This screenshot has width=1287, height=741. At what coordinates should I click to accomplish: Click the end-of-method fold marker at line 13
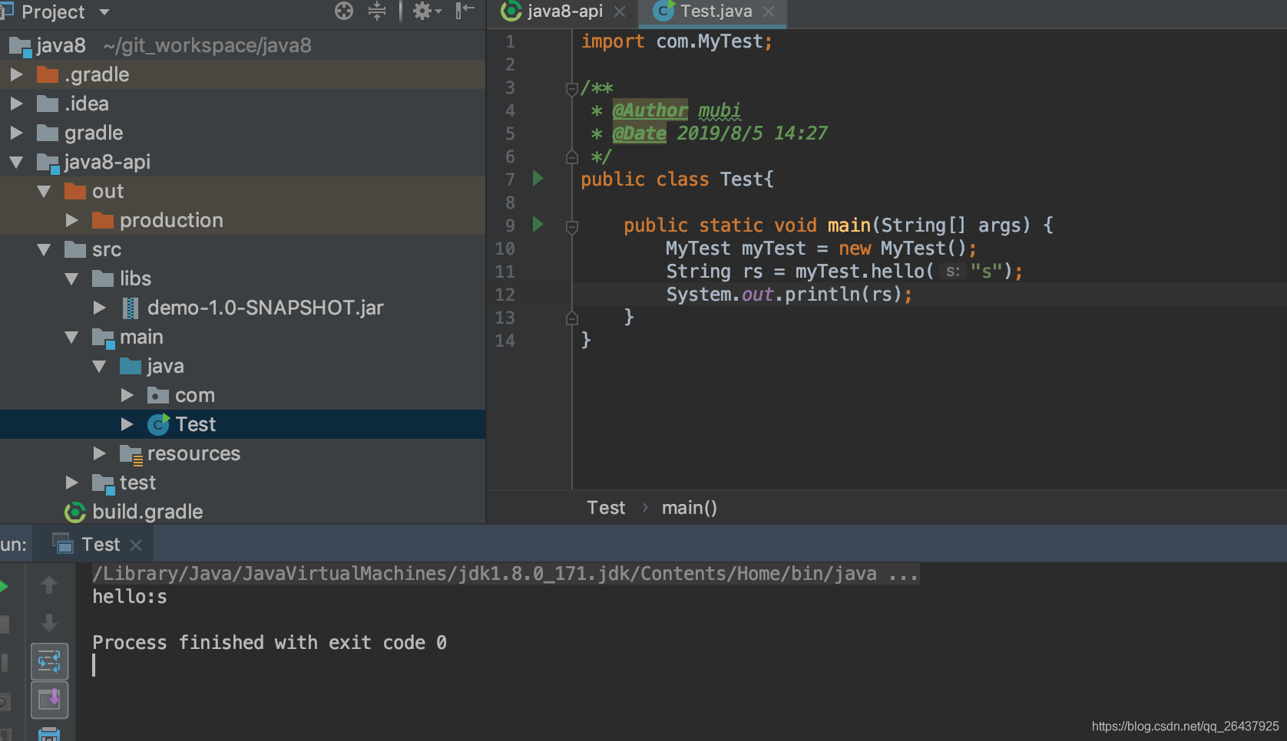[572, 318]
